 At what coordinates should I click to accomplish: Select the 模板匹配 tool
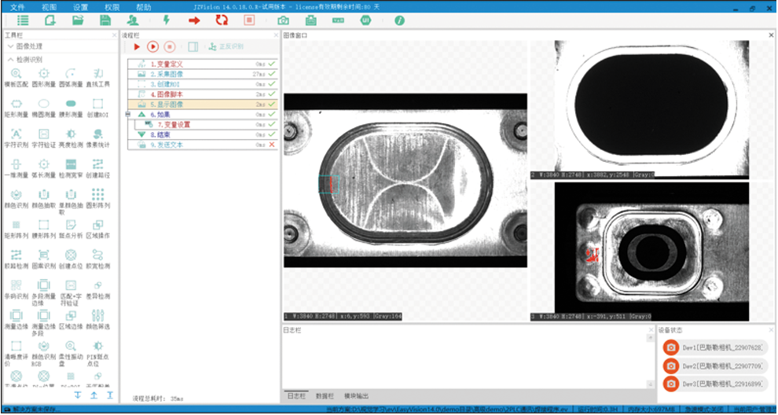[x=16, y=78]
